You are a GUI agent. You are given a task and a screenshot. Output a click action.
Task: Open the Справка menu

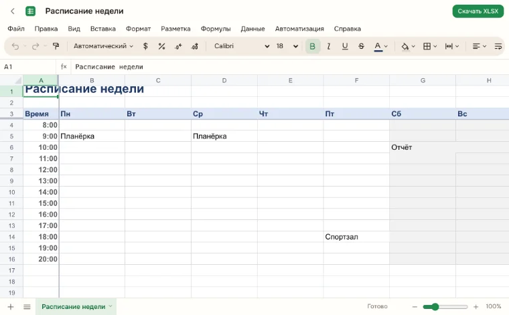(348, 29)
